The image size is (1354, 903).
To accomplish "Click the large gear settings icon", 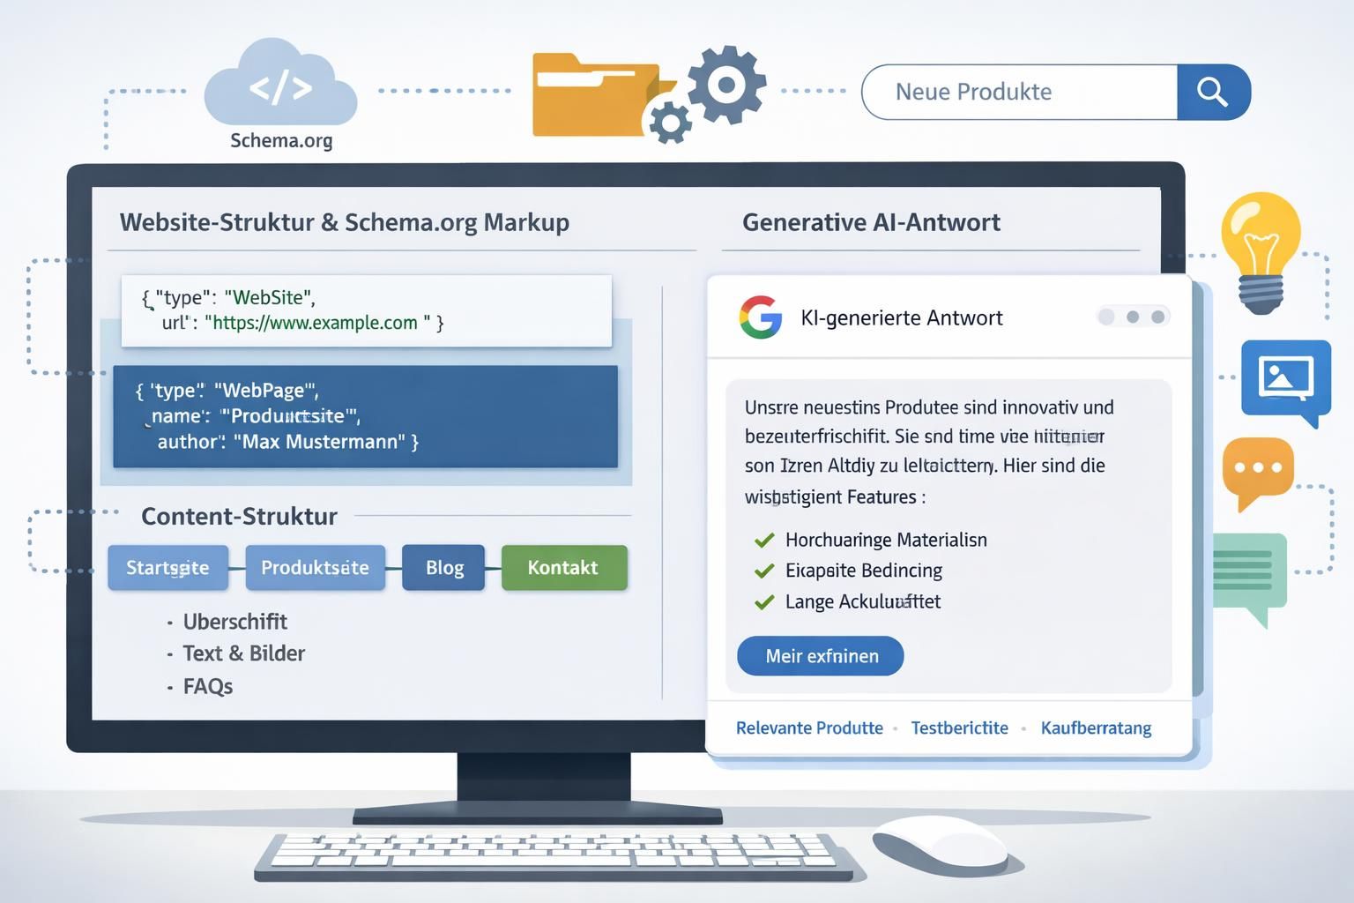I will point(726,86).
